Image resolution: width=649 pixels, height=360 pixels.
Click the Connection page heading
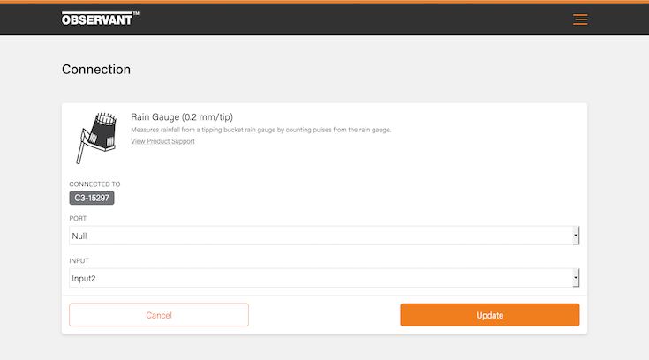[x=96, y=70]
